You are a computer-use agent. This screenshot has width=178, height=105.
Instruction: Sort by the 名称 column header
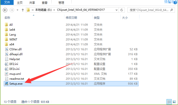click(7, 18)
